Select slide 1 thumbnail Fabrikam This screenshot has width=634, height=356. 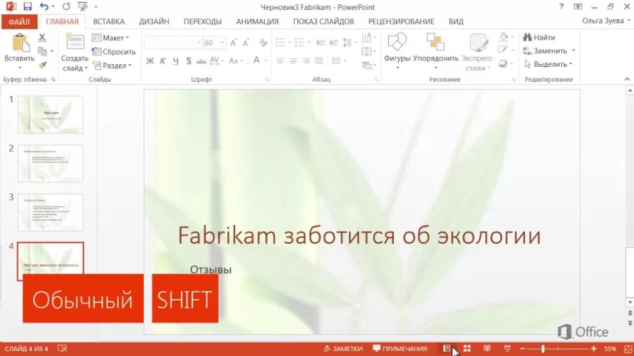pyautogui.click(x=51, y=115)
